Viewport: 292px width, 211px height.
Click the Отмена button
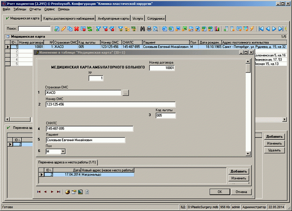(241, 192)
